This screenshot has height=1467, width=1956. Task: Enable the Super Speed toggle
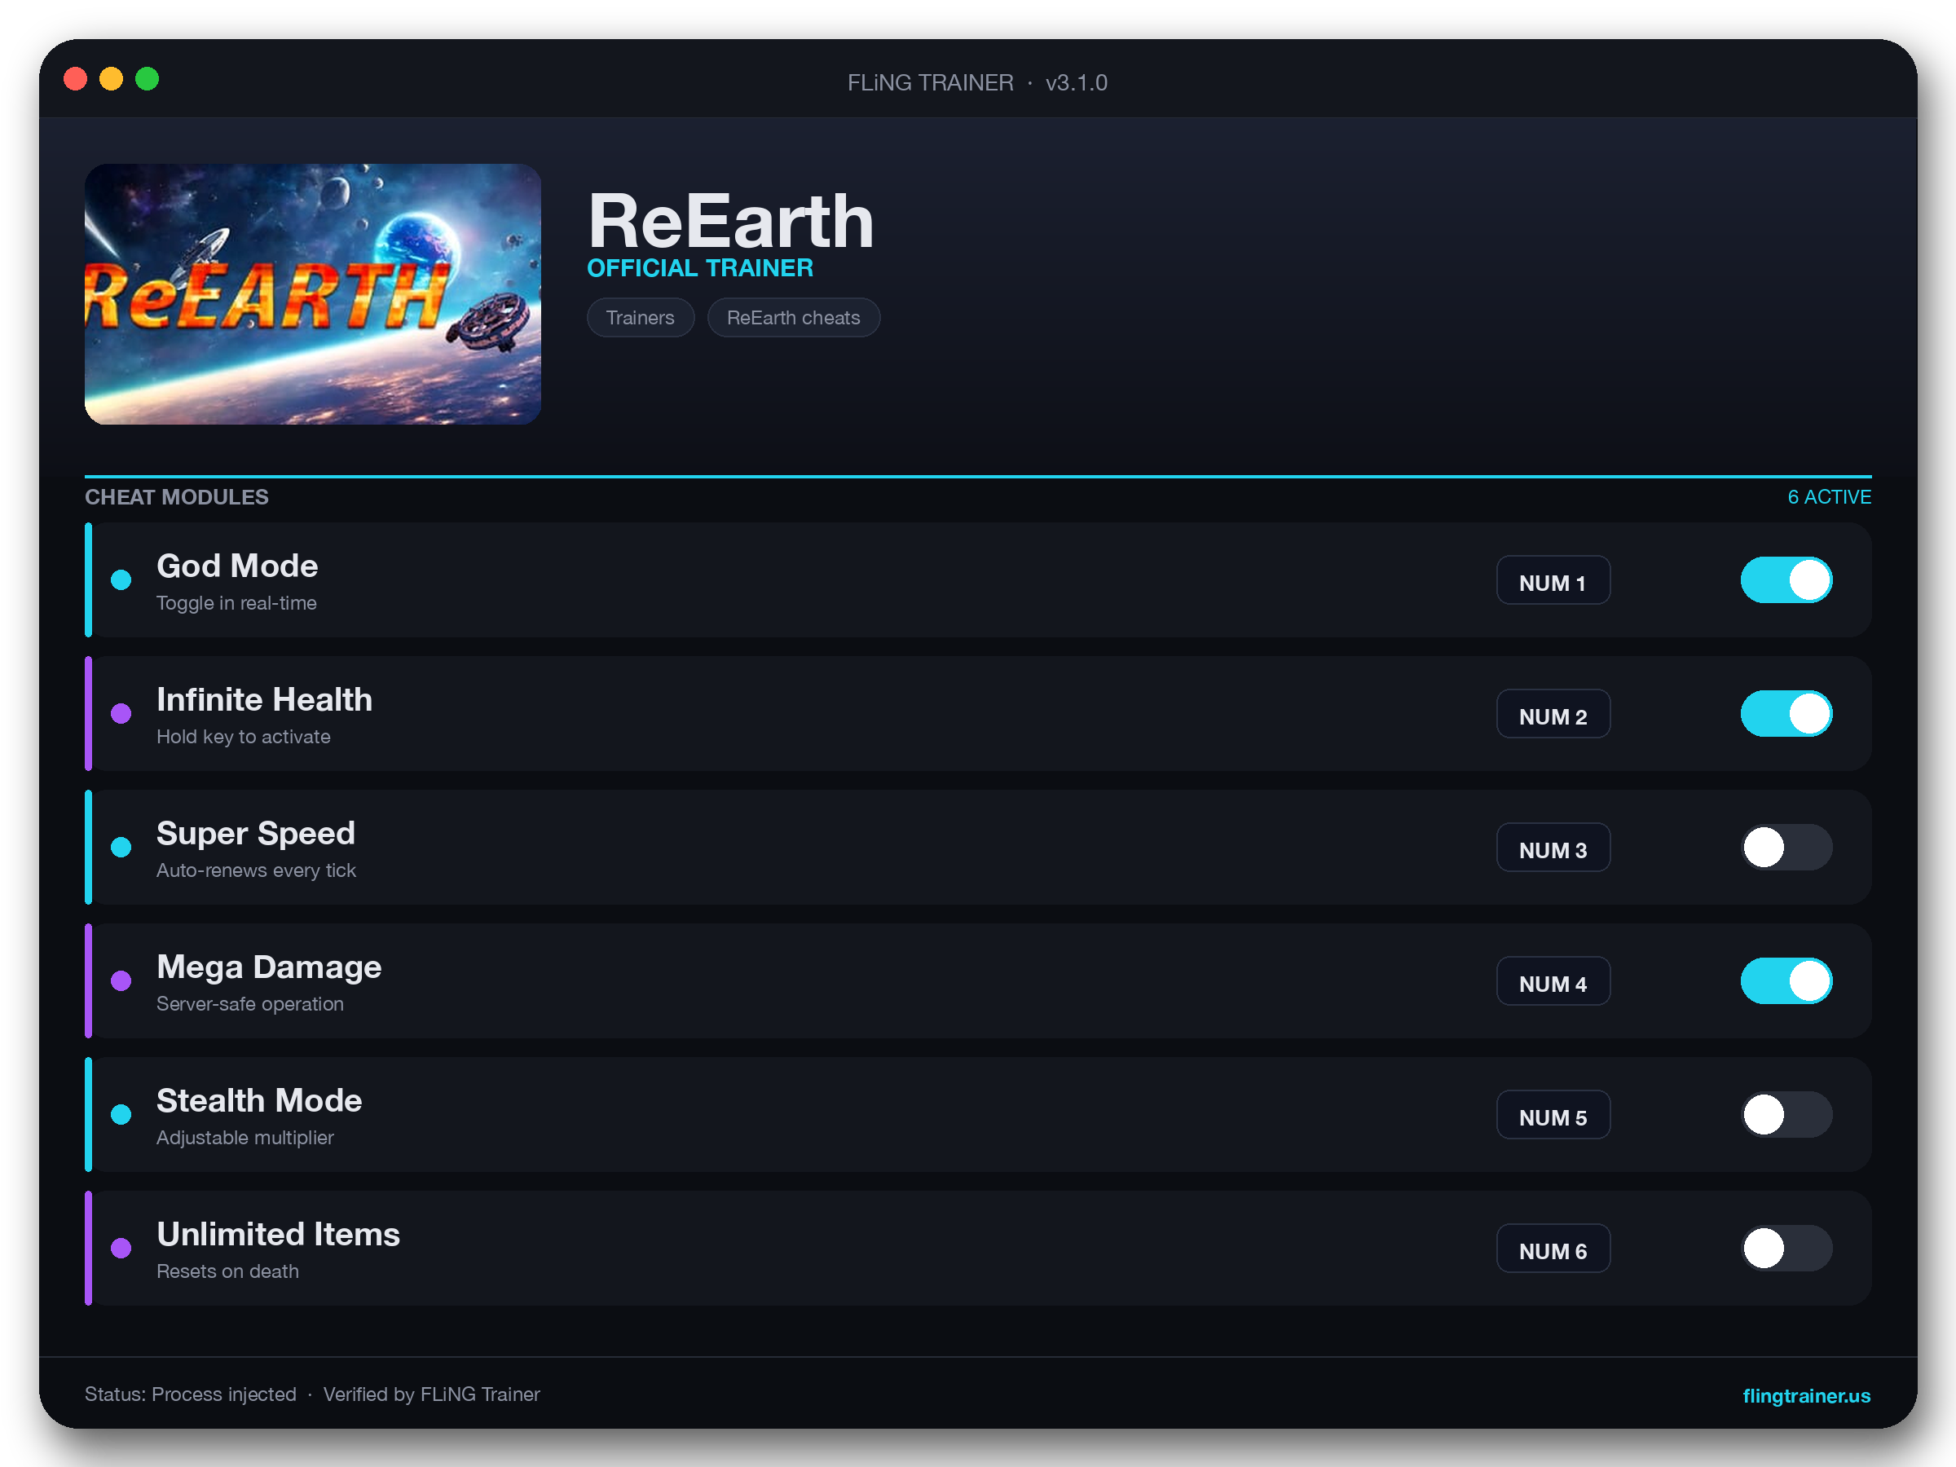point(1786,847)
